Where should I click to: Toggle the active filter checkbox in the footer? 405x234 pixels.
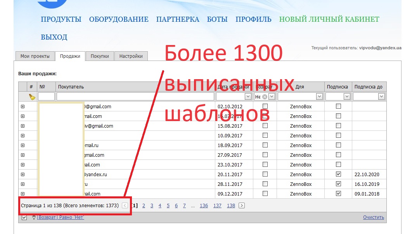pyautogui.click(x=24, y=217)
